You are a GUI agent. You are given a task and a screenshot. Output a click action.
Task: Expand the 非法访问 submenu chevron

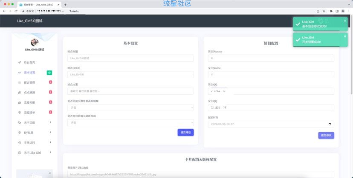(50, 142)
